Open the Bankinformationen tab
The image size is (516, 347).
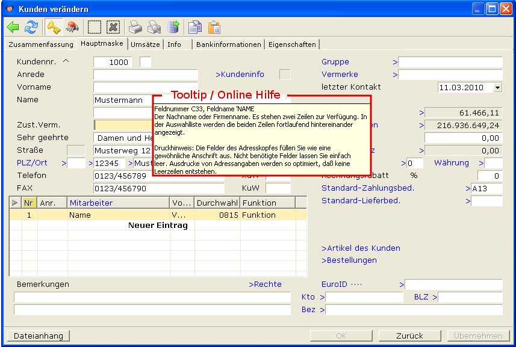click(229, 45)
